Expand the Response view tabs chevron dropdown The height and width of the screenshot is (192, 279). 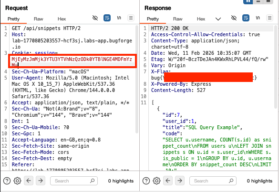[x=218, y=19]
